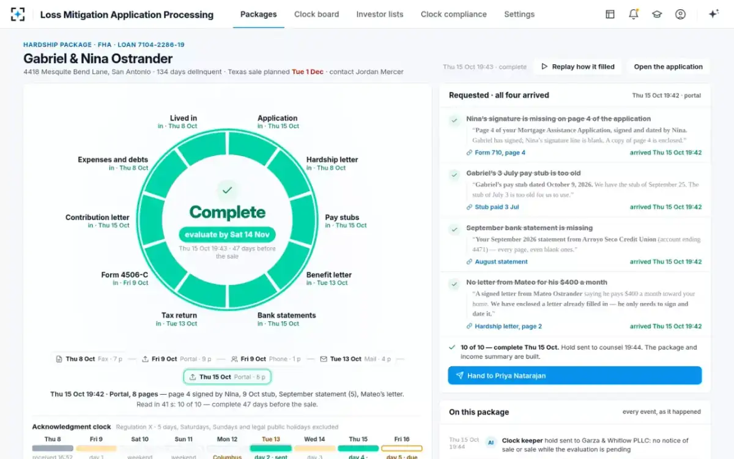Viewport: 734px width, 459px height.
Task: Select Thu 8 clock day bar
Action: pyautogui.click(x=53, y=448)
